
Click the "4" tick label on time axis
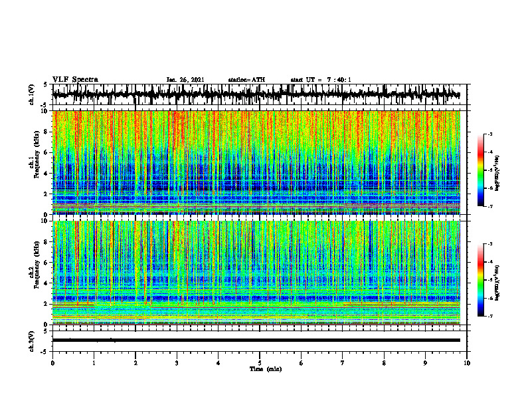point(219,363)
